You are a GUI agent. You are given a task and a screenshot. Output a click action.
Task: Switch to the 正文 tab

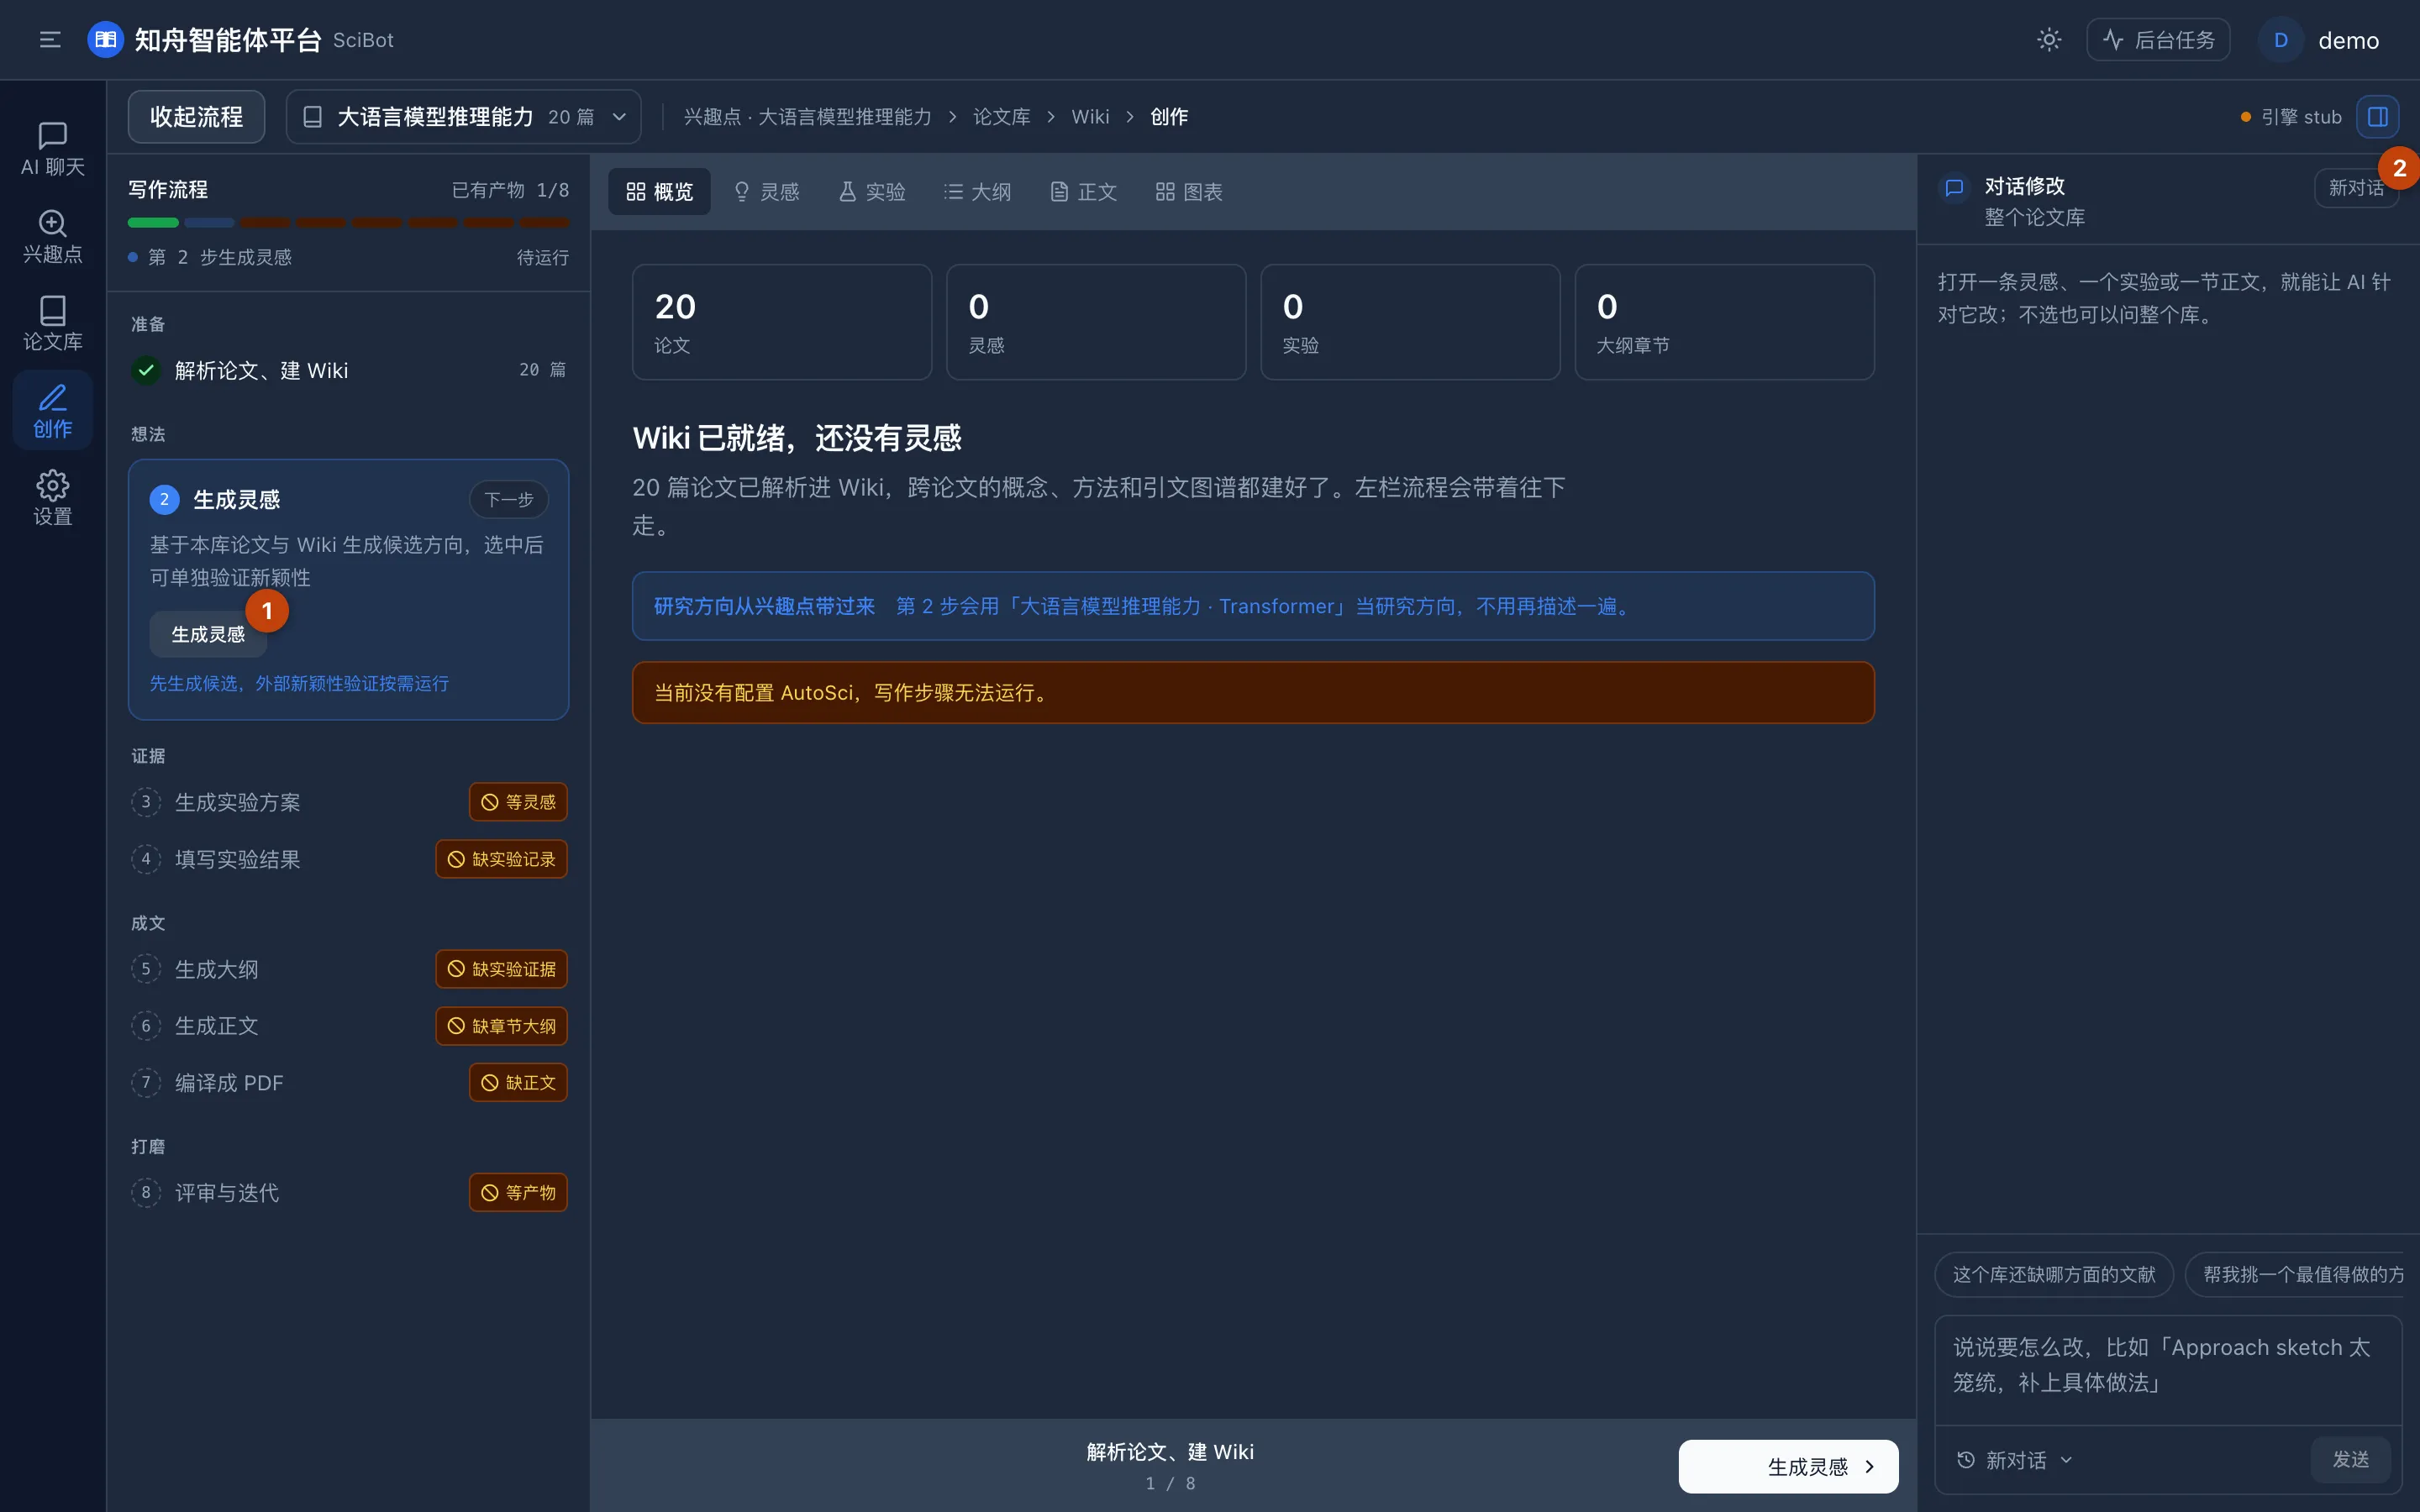(1083, 192)
